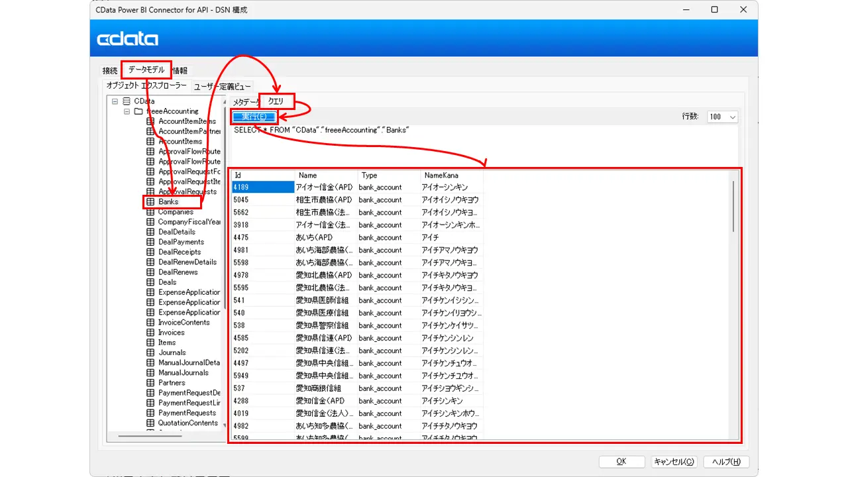
Task: Click the table icon beside Deals
Action: [x=150, y=282]
